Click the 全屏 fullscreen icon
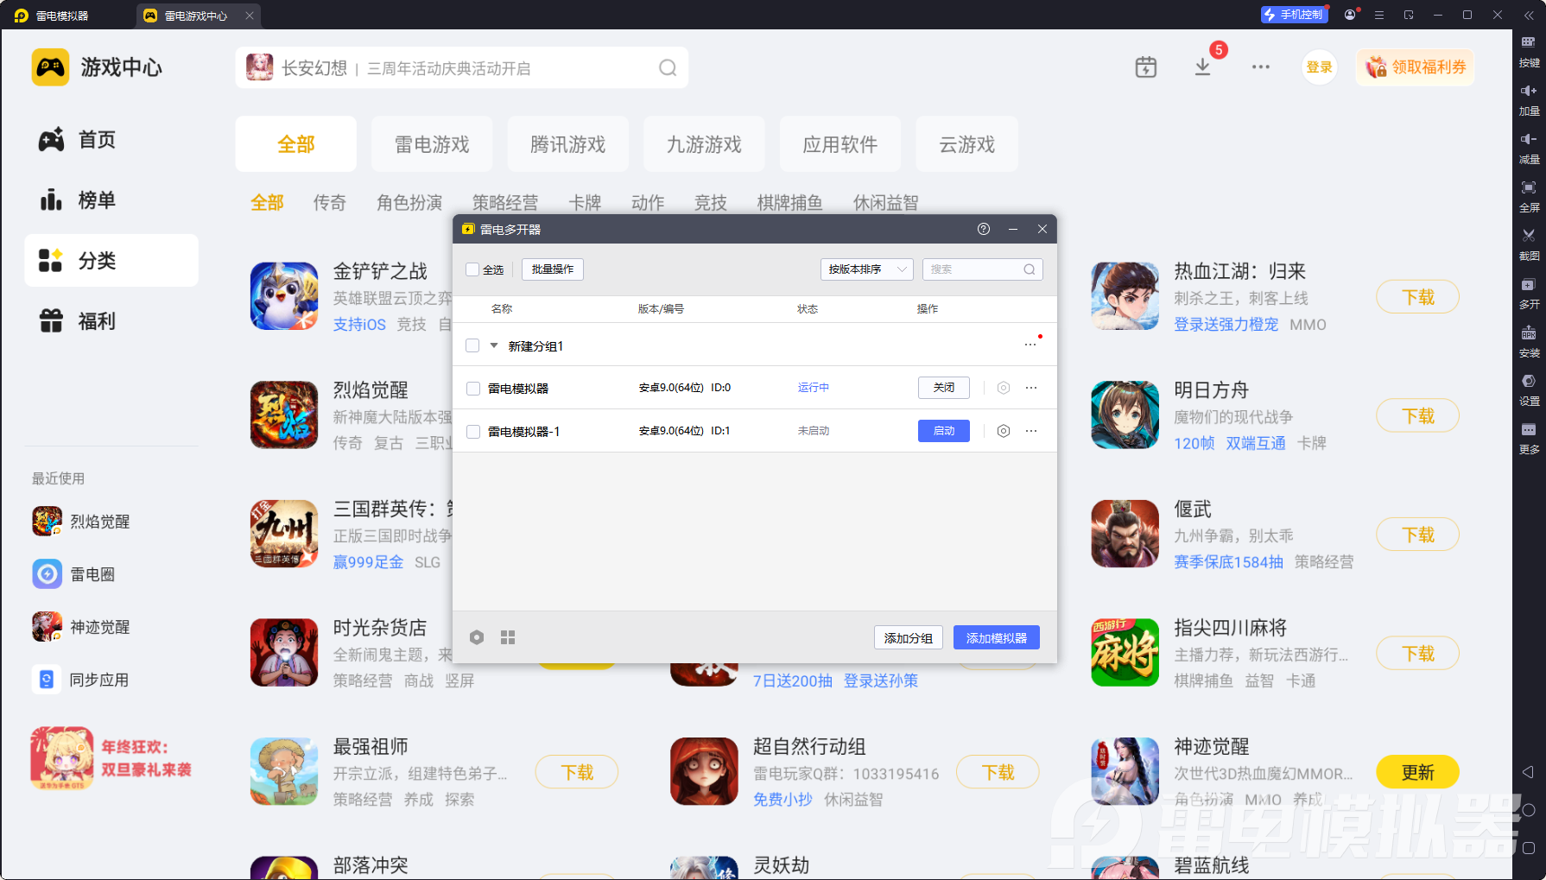The width and height of the screenshot is (1546, 880). pyautogui.click(x=1529, y=197)
